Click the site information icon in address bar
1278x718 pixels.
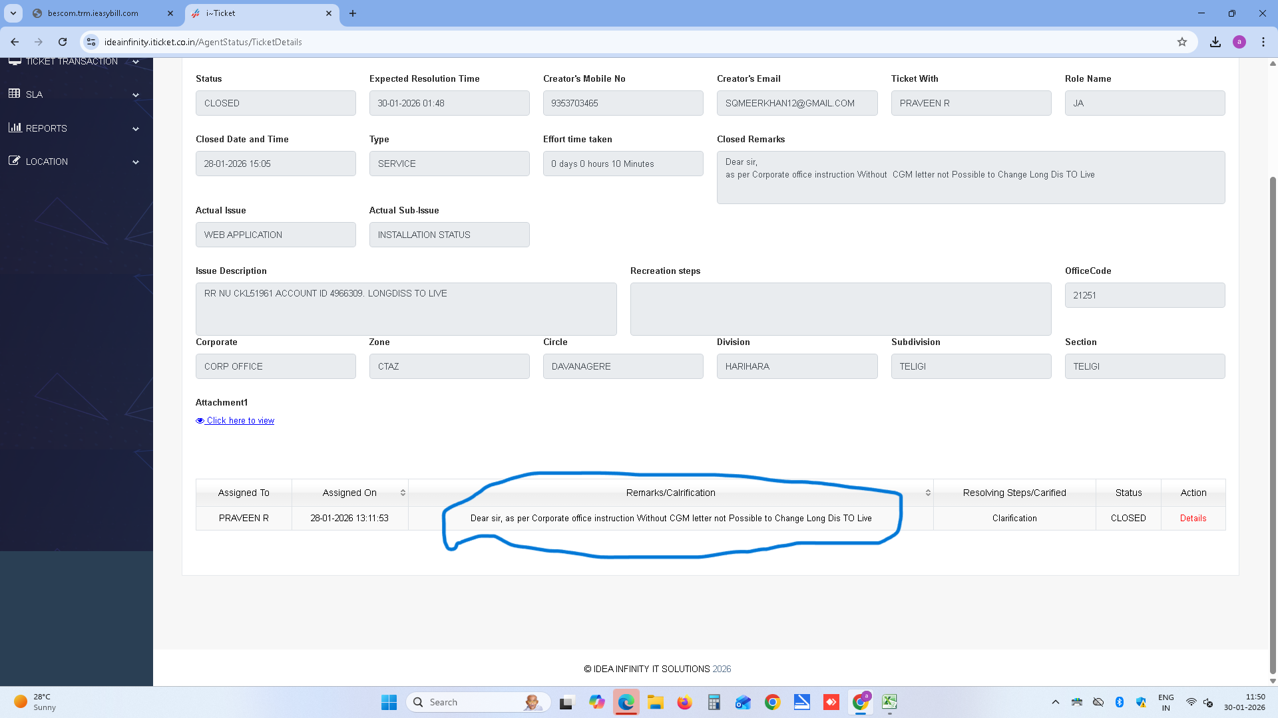pyautogui.click(x=91, y=42)
